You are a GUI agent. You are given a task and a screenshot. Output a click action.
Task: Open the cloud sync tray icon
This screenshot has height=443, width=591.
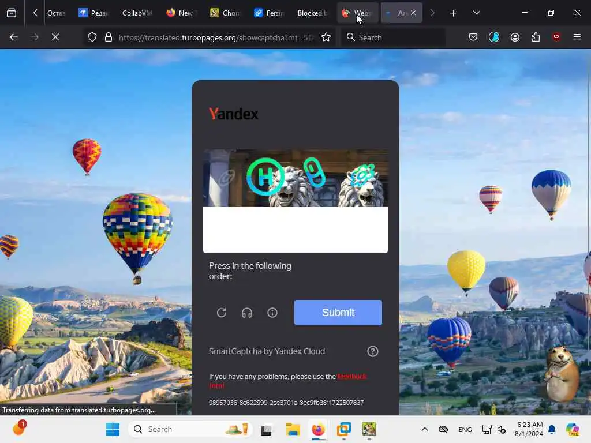pyautogui.click(x=443, y=429)
